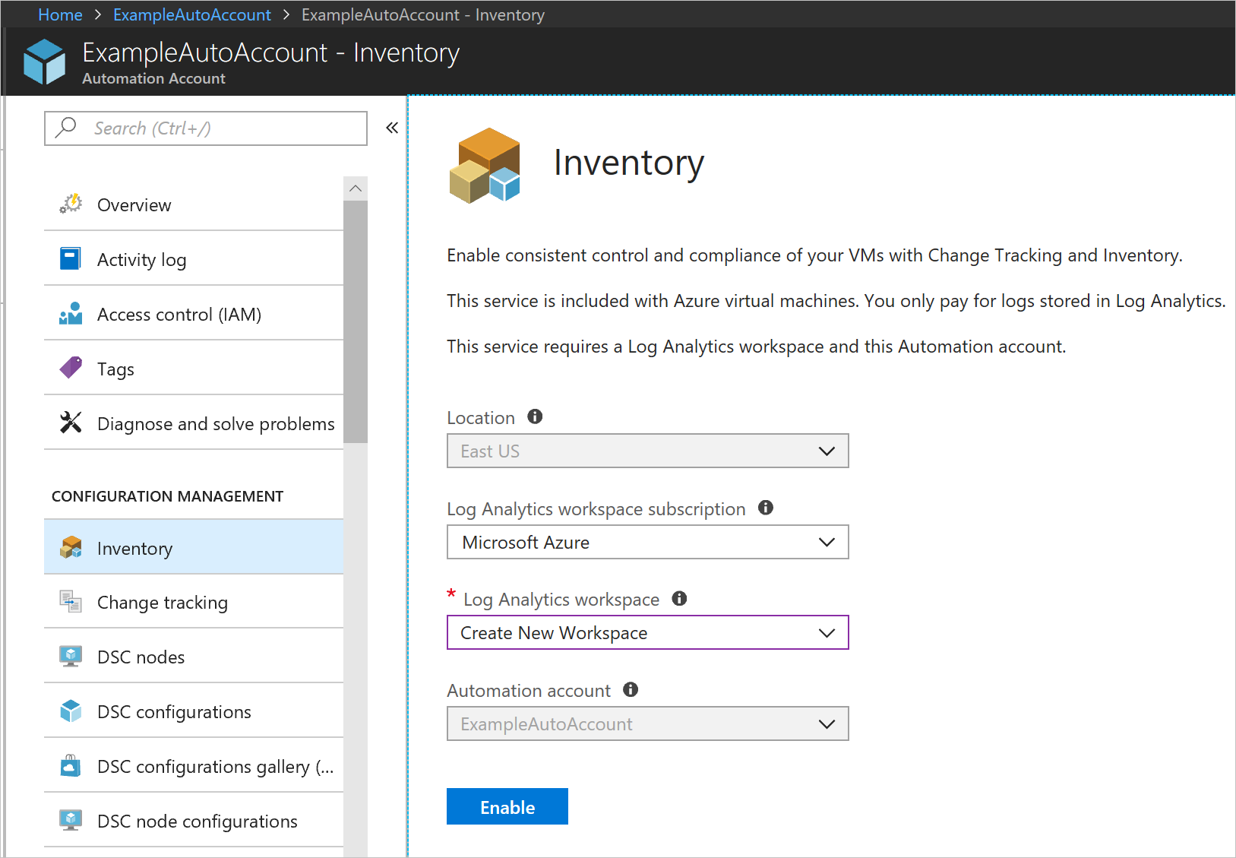Open the Location dropdown showing East US
This screenshot has height=858, width=1236.
(x=647, y=451)
